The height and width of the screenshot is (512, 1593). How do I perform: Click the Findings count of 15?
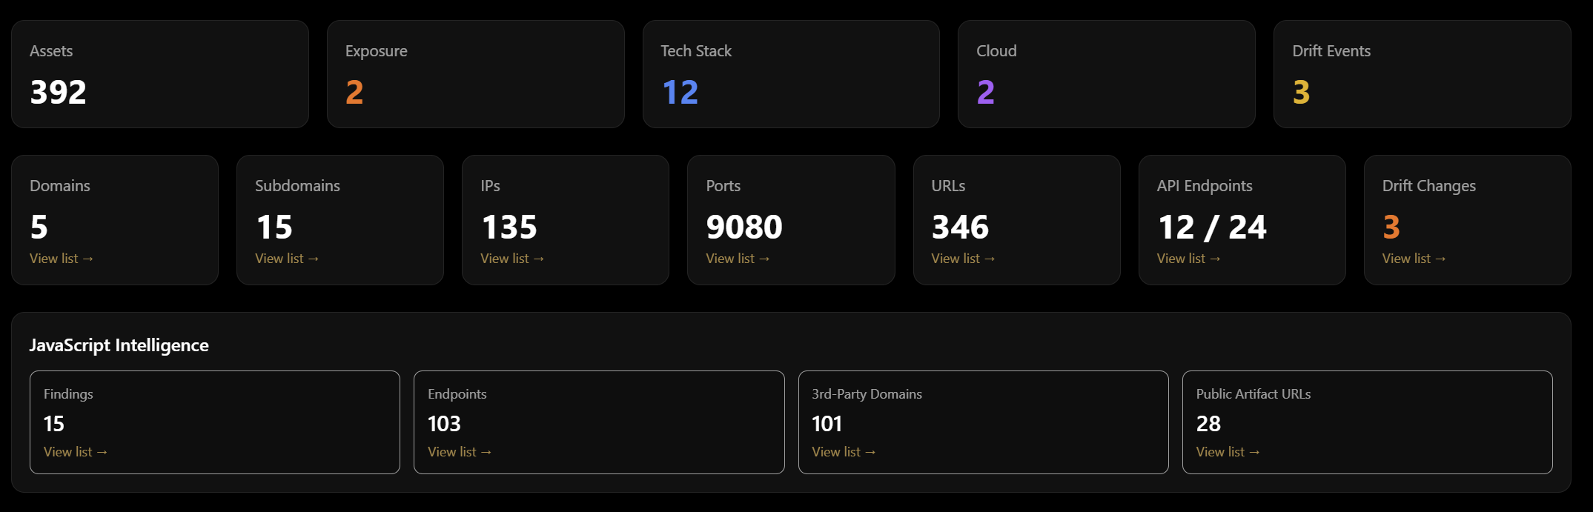pyautogui.click(x=54, y=423)
